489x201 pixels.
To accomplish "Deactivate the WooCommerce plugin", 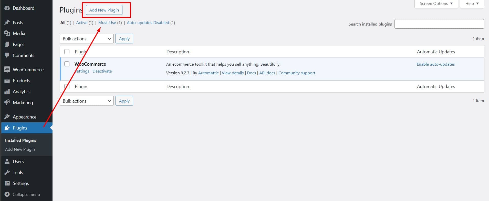I will click(102, 71).
